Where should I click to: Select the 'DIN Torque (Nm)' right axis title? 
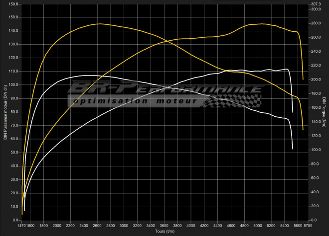(325, 112)
